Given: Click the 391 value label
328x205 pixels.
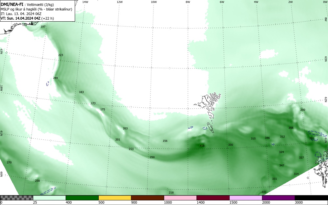Looking at the screenshot, I should tap(312, 138).
